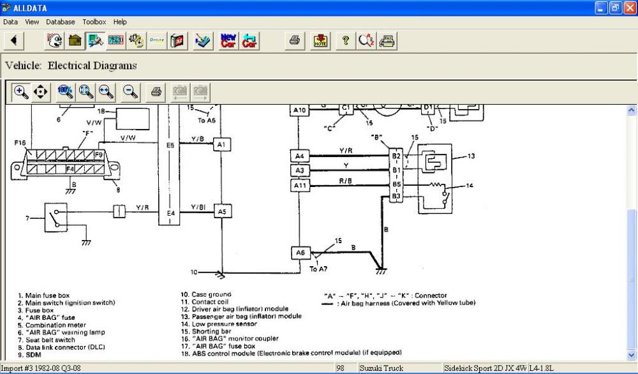Click the house/home toolbar icon

pos(75,40)
